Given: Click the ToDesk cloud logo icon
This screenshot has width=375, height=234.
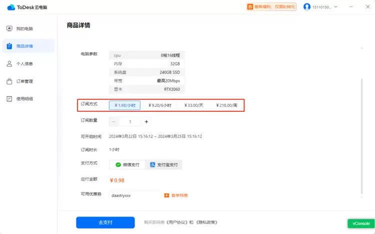Looking at the screenshot, I should [11, 7].
